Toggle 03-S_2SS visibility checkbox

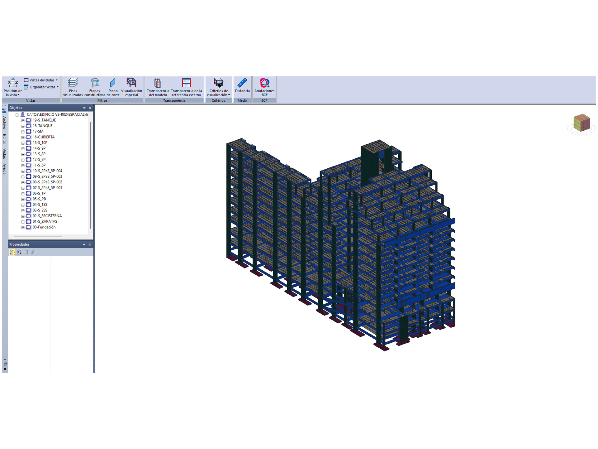point(29,210)
